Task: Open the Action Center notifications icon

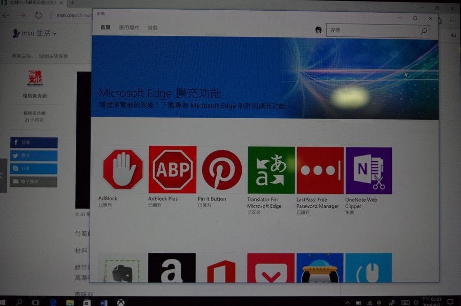Action: point(450,302)
